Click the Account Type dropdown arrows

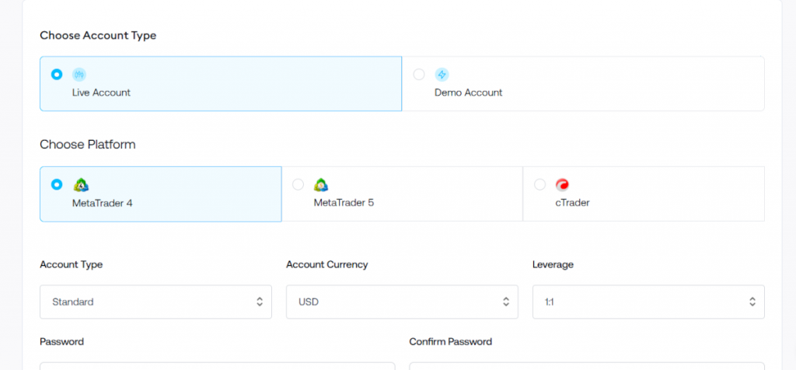point(260,302)
